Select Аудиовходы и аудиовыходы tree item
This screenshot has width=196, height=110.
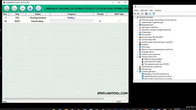point(153,22)
